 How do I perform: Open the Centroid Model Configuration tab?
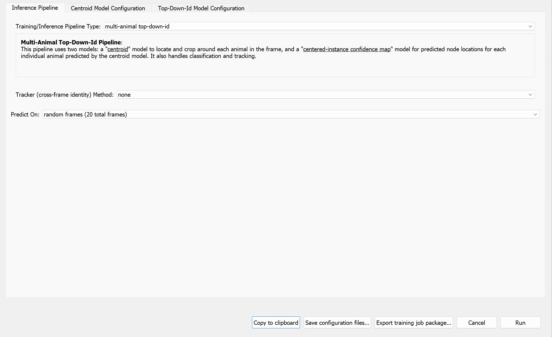[x=108, y=8]
